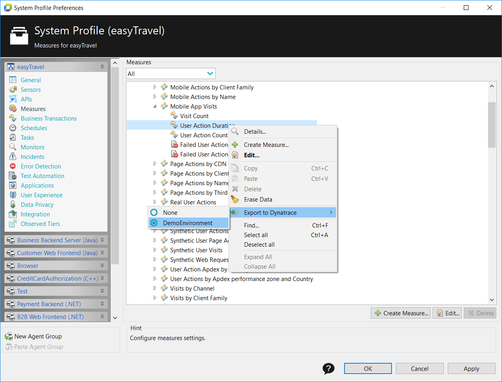502x382 pixels.
Task: Click the Error Detection red icon
Action: click(13, 166)
